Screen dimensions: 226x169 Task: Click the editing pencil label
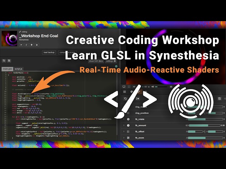[23, 32]
